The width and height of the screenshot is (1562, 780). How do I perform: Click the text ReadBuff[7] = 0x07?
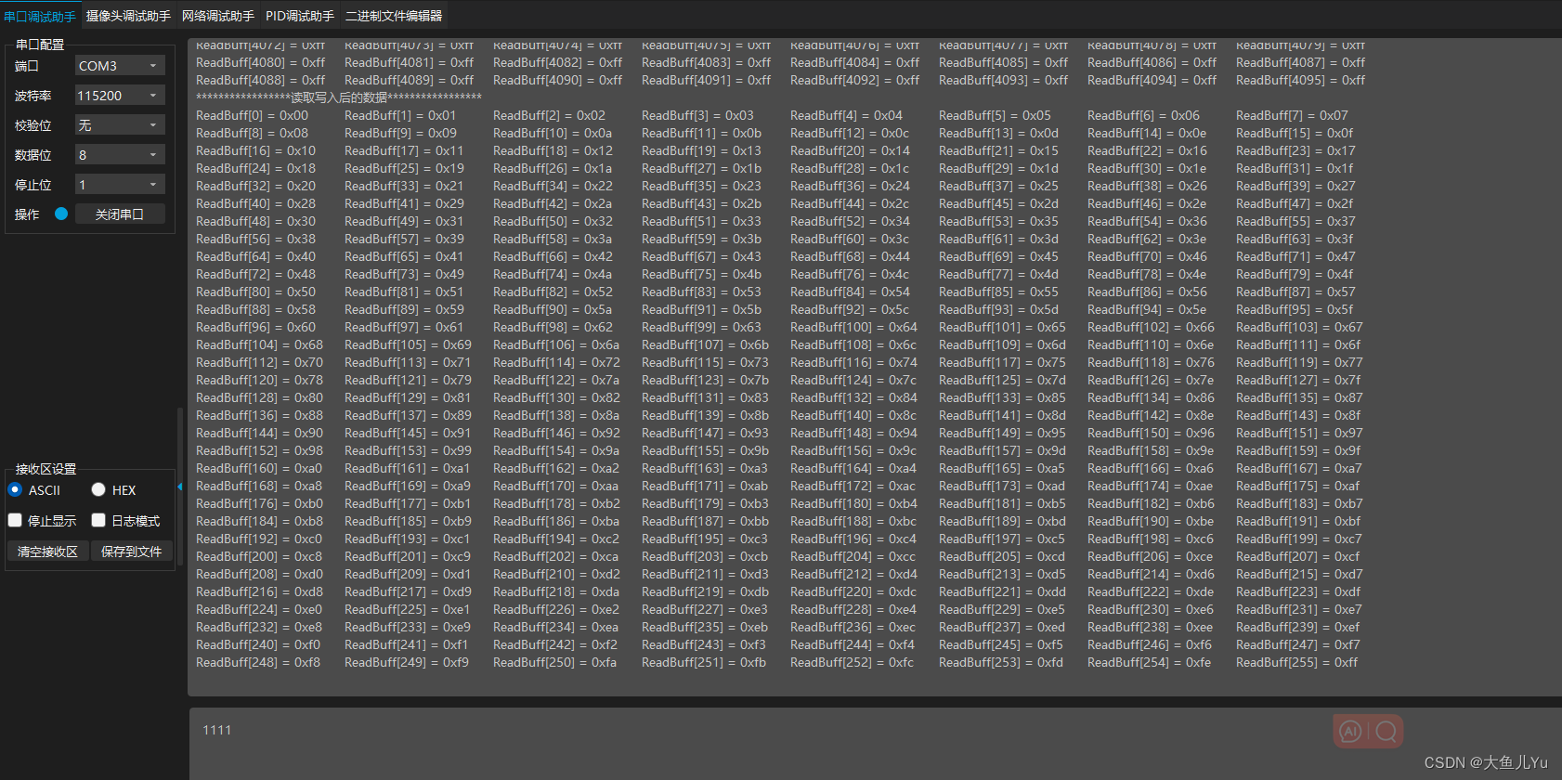[1292, 115]
